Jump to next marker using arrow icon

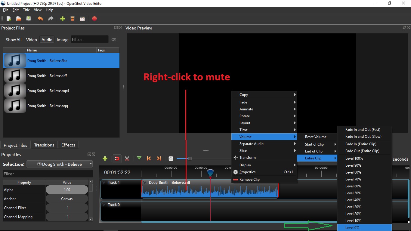(x=159, y=159)
